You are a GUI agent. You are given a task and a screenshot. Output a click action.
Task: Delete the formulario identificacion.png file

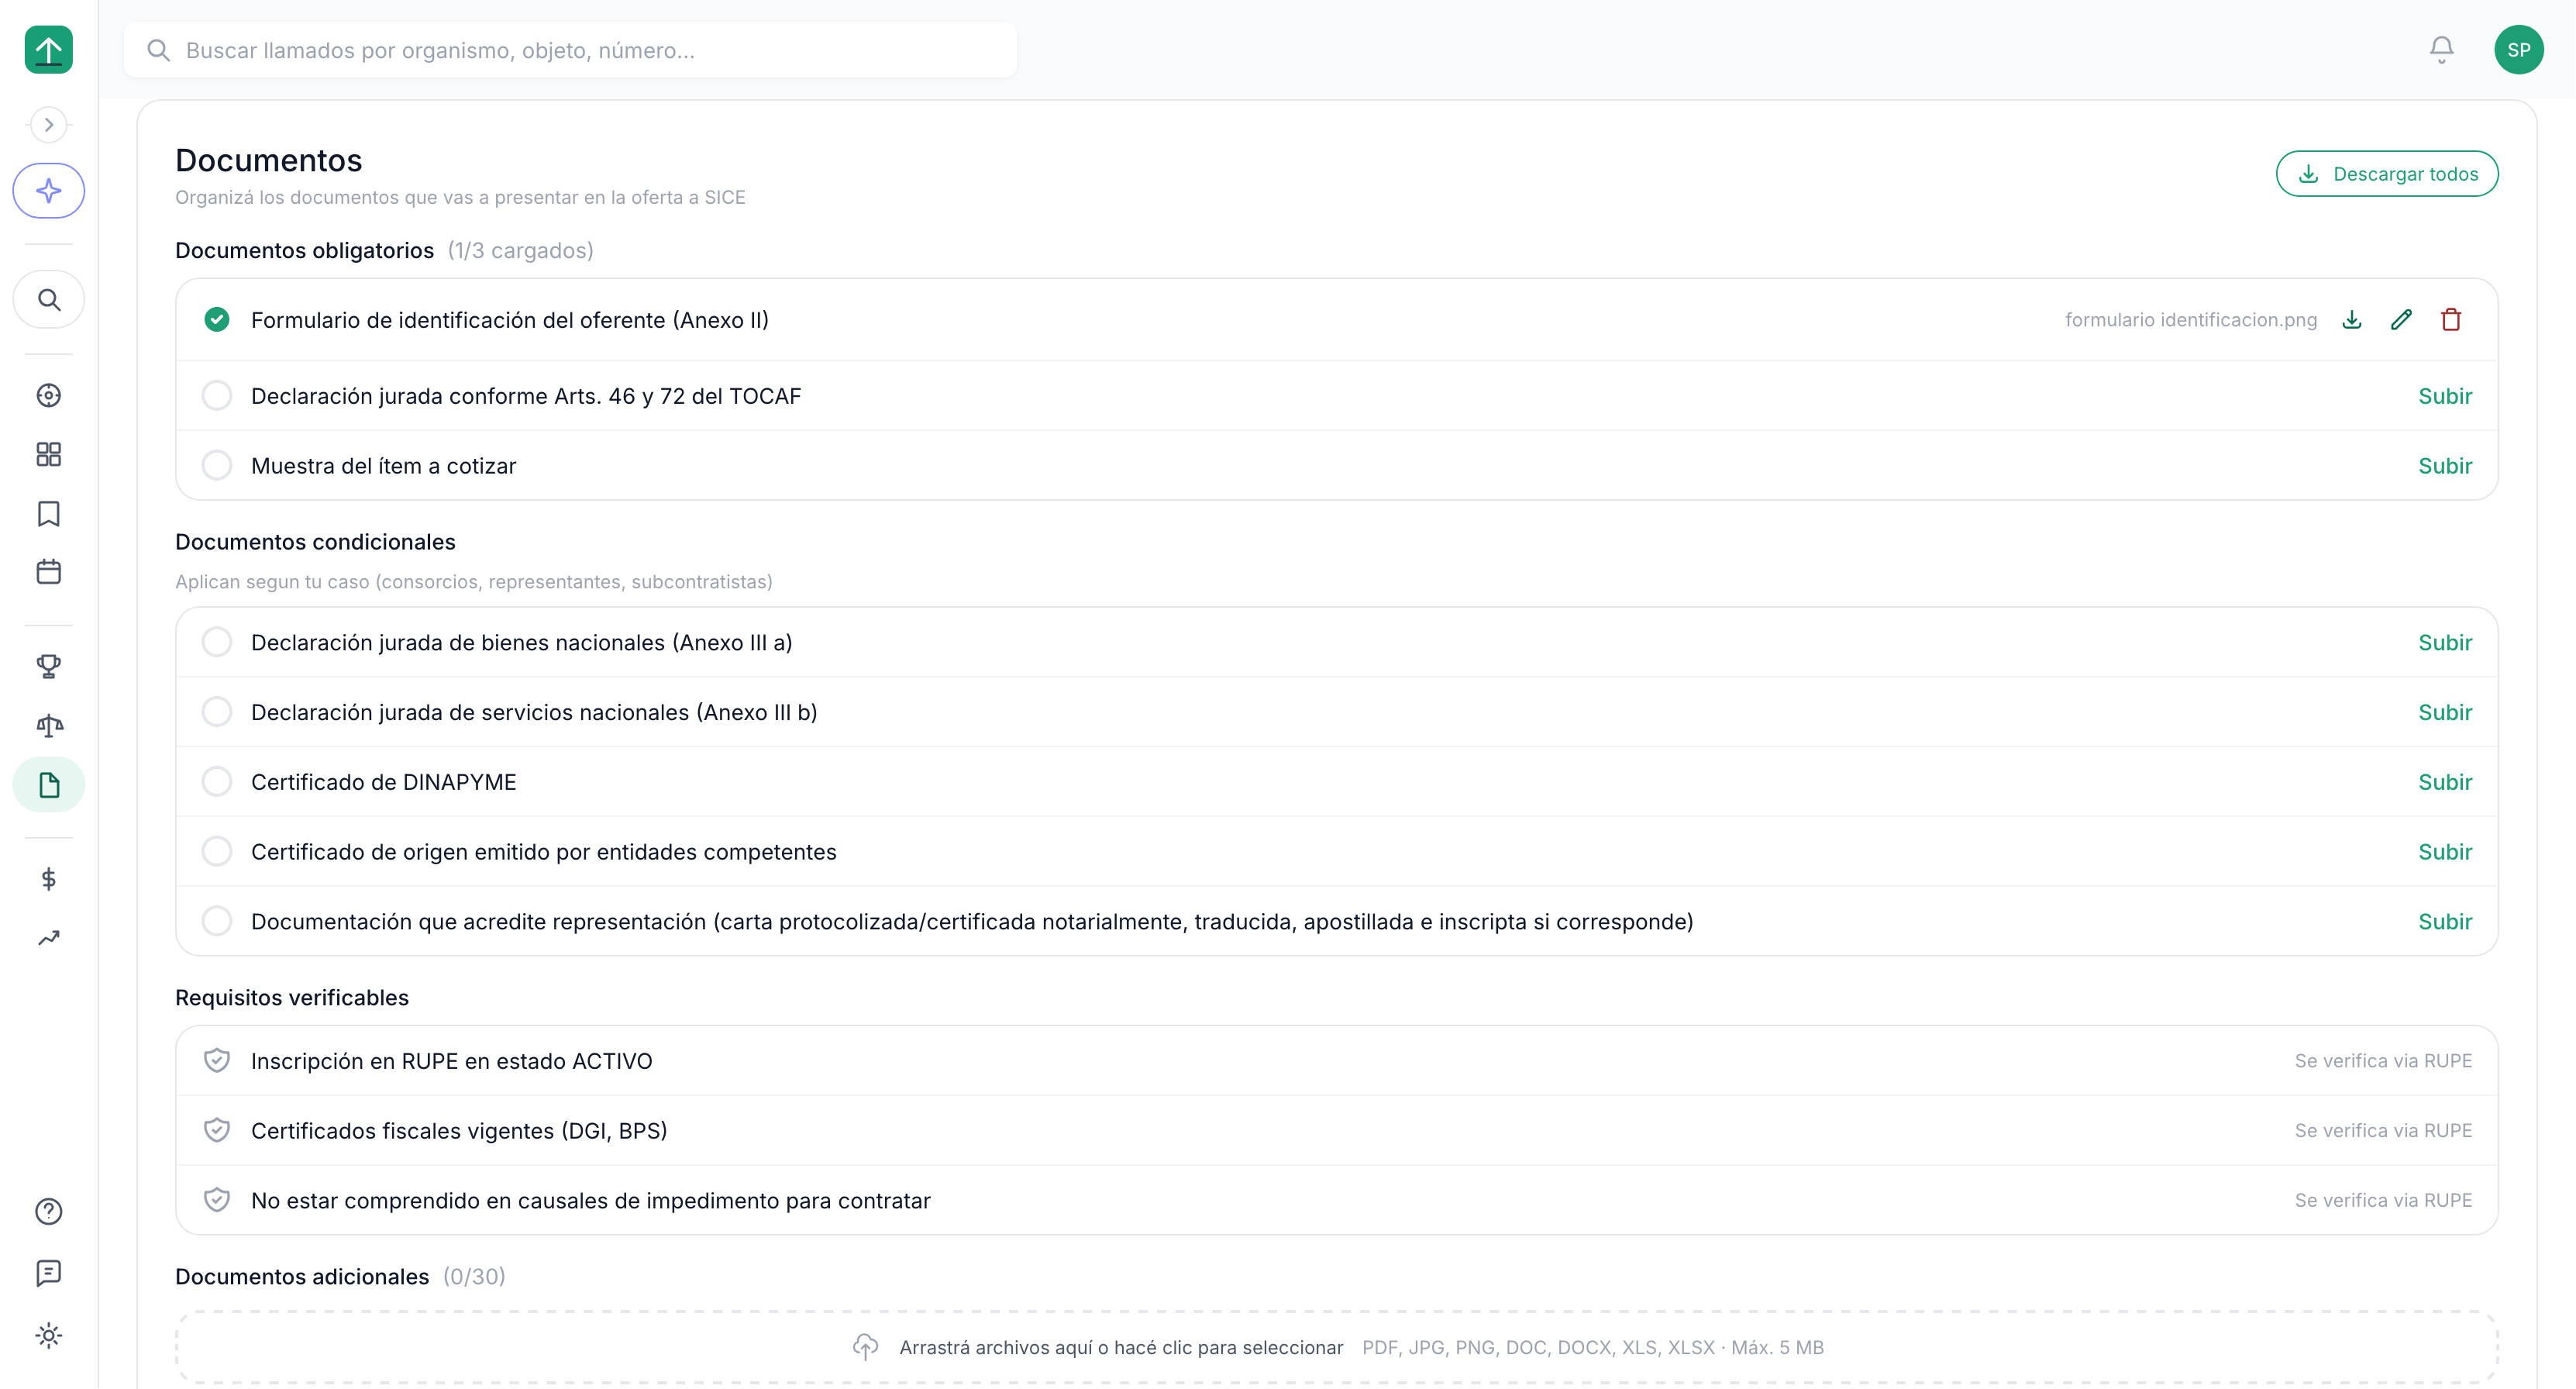2450,320
